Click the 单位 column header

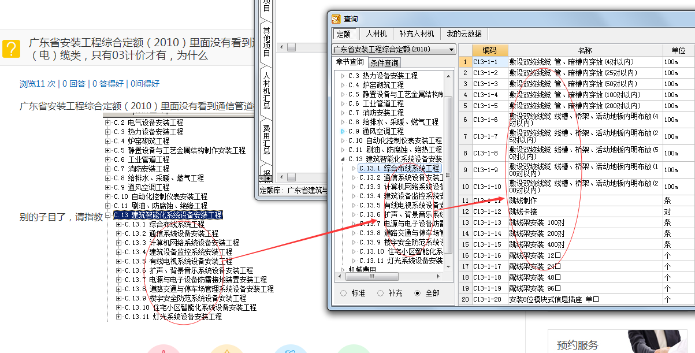click(678, 50)
